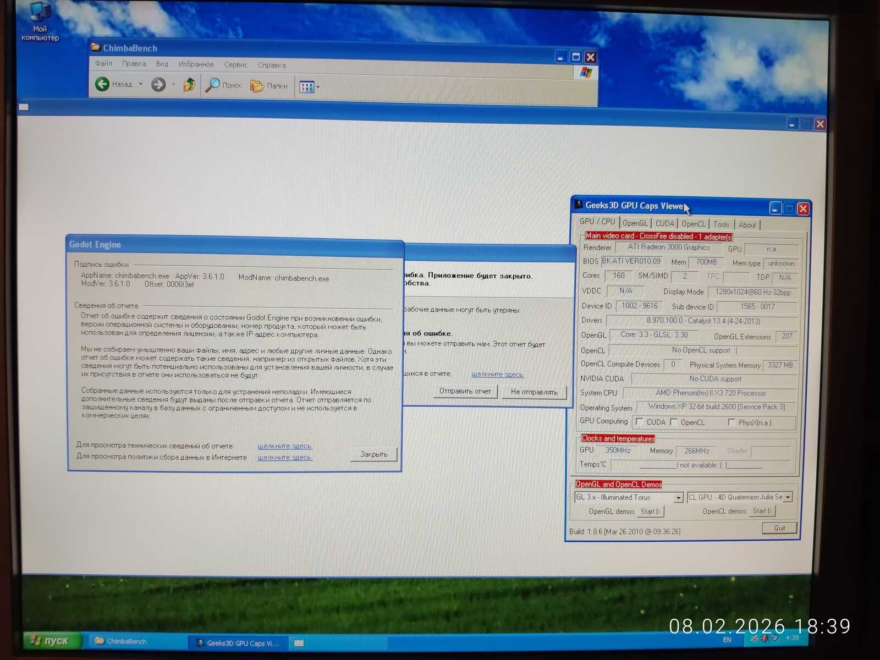Viewport: 880px width, 660px height.
Task: Open the Tools tab
Action: (721, 224)
